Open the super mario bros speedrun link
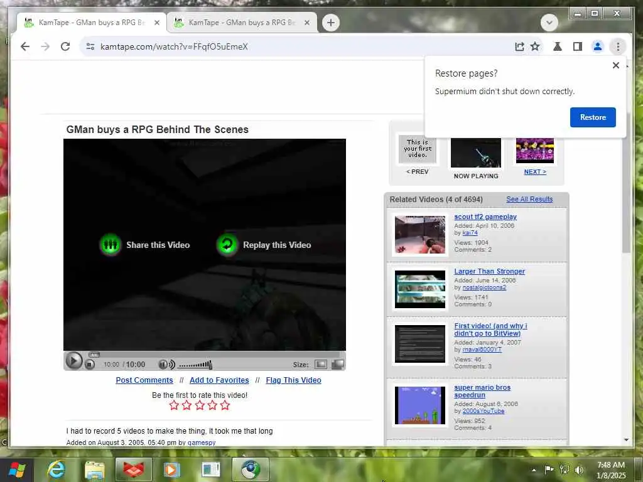 coord(482,391)
